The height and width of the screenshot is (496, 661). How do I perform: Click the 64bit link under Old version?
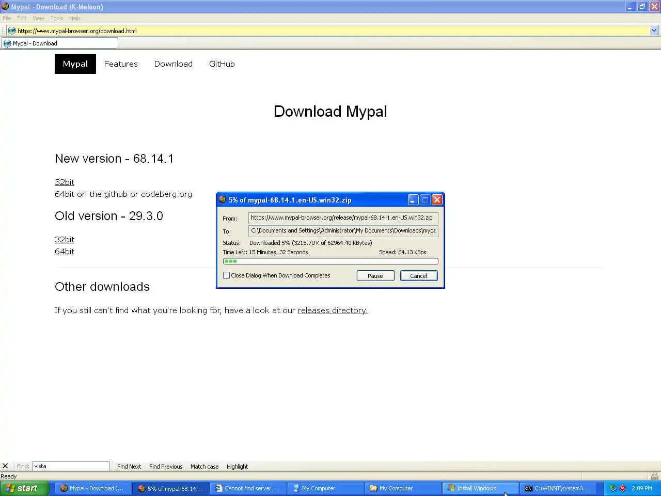(65, 251)
